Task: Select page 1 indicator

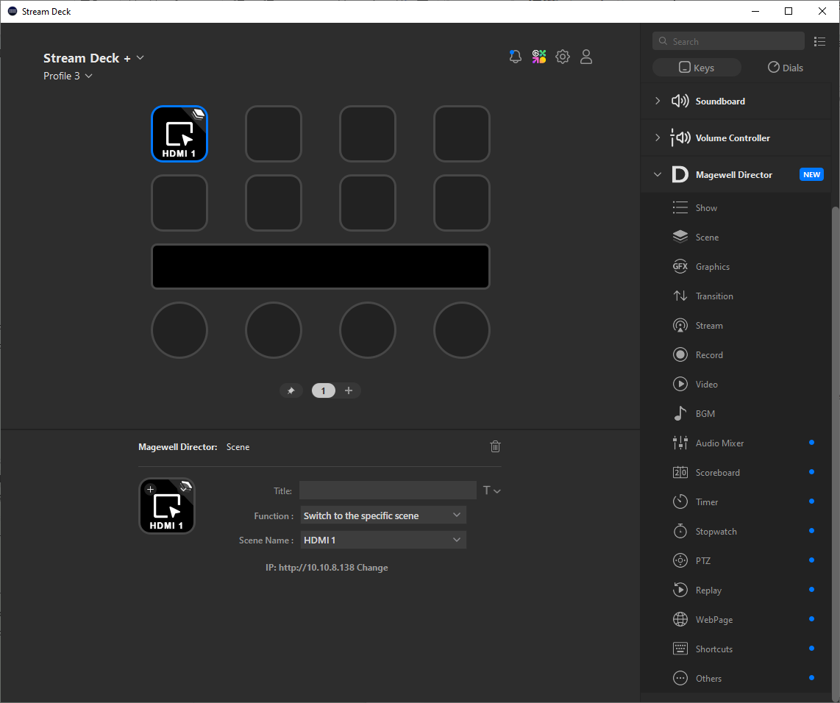Action: [323, 391]
